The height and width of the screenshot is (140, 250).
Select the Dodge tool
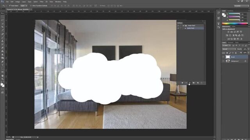[x=2, y=58]
